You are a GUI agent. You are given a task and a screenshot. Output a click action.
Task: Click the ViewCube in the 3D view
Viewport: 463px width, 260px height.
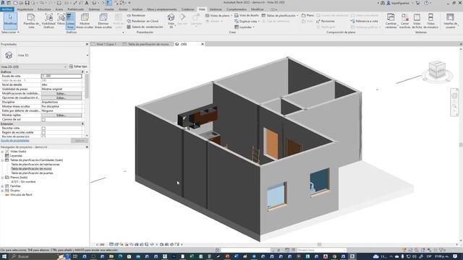pyautogui.click(x=437, y=69)
